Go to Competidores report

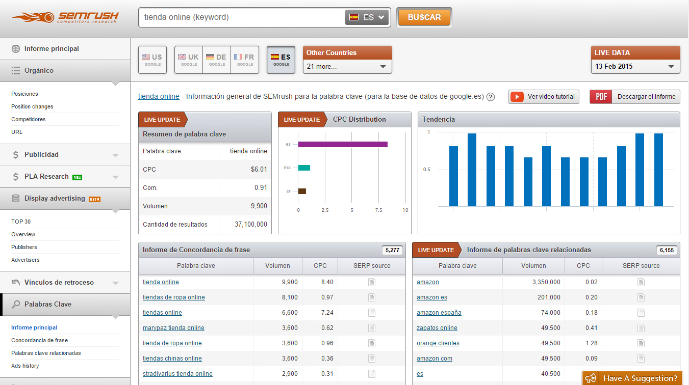29,119
